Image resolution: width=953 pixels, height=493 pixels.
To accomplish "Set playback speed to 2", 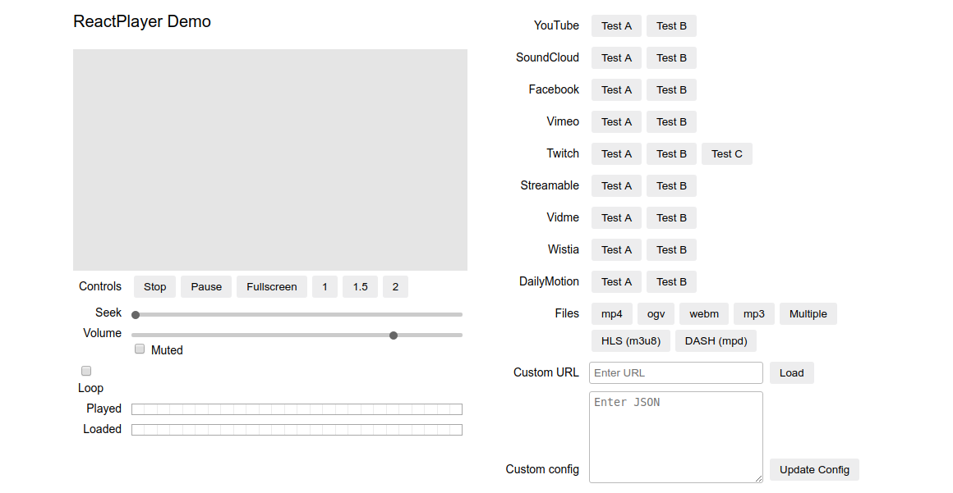I will click(396, 286).
